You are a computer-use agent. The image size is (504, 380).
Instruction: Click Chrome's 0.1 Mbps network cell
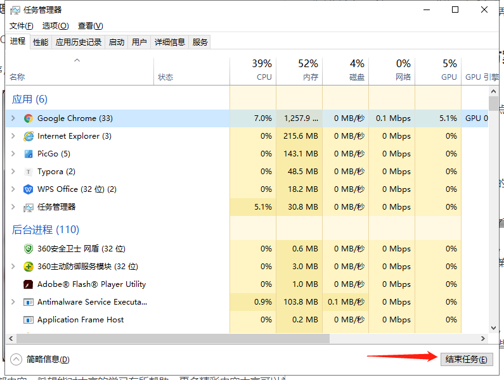(392, 118)
